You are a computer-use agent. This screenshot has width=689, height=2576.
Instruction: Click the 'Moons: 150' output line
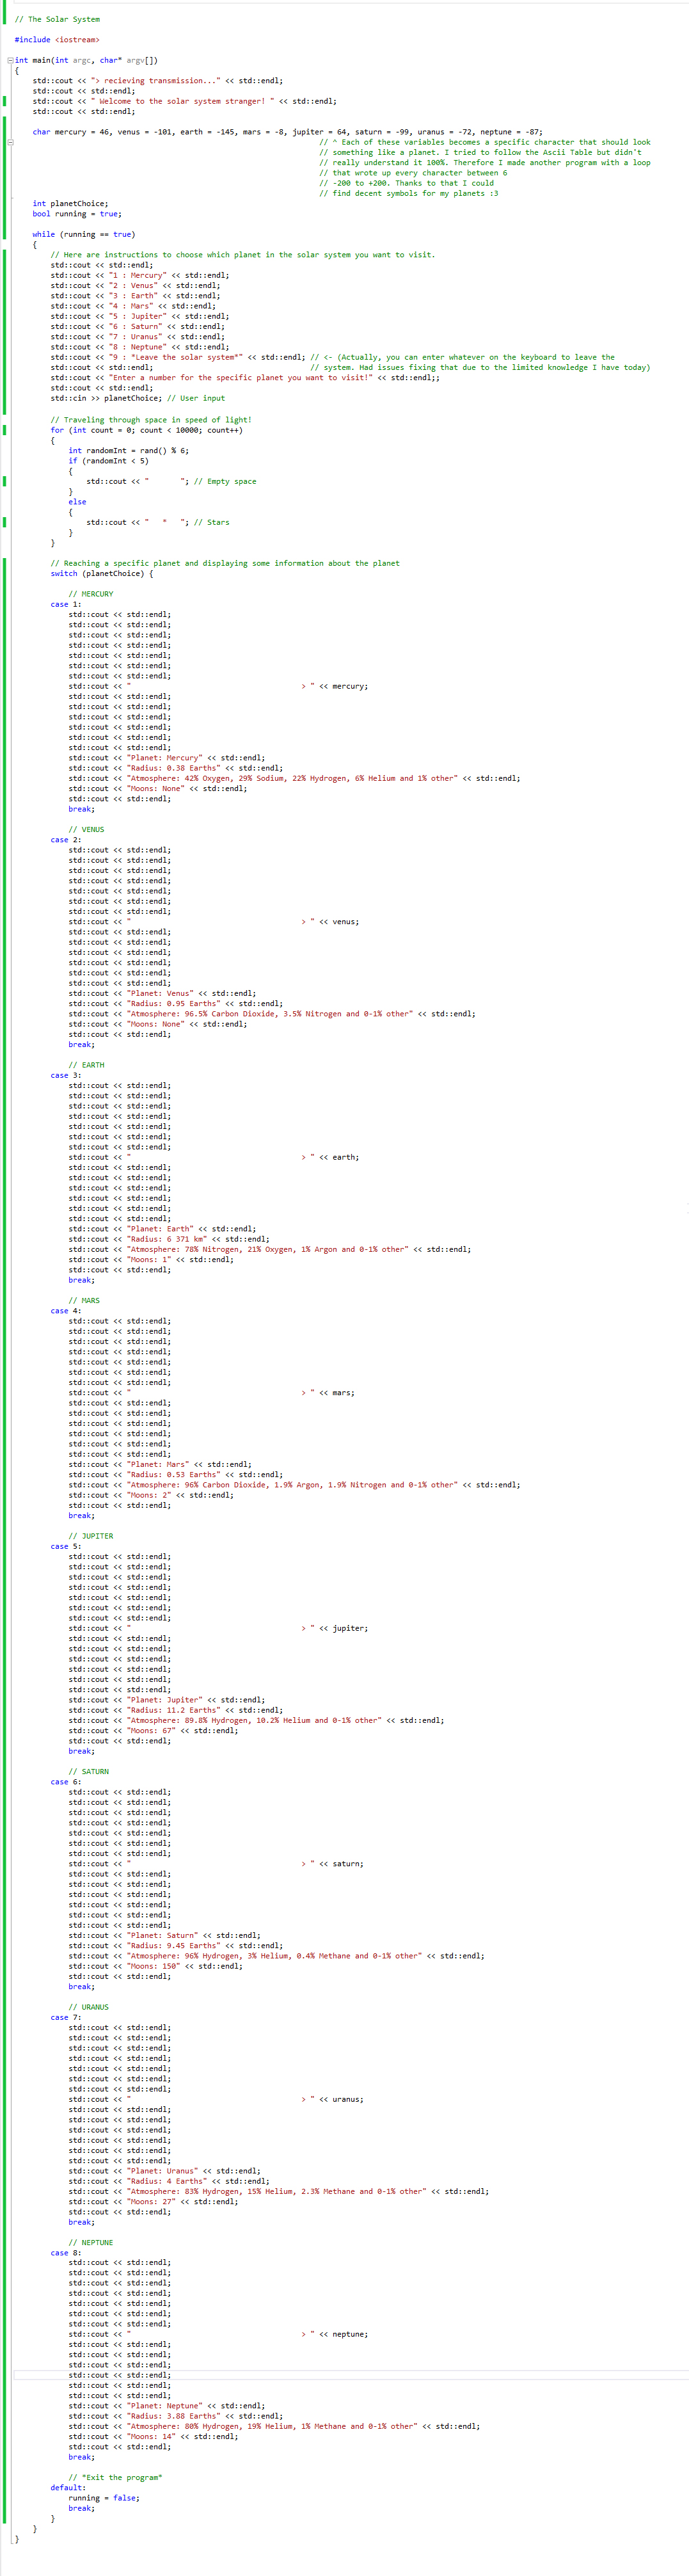coord(155,1966)
